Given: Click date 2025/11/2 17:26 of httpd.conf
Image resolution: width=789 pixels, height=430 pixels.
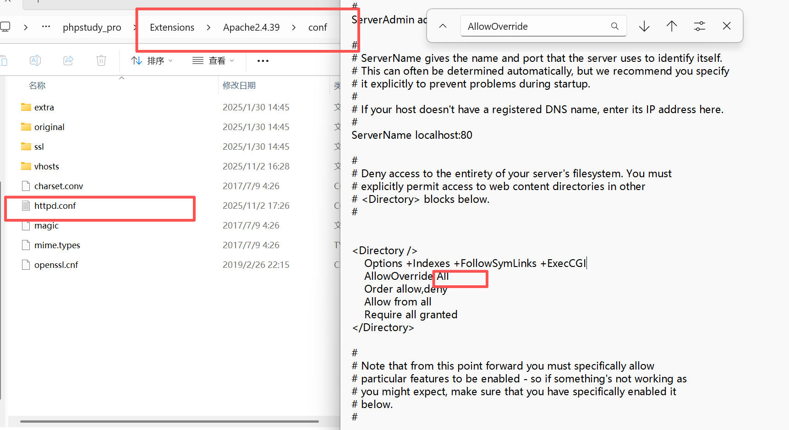Looking at the screenshot, I should pos(256,206).
